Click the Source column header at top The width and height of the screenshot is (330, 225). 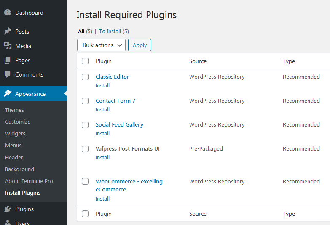[x=198, y=61]
